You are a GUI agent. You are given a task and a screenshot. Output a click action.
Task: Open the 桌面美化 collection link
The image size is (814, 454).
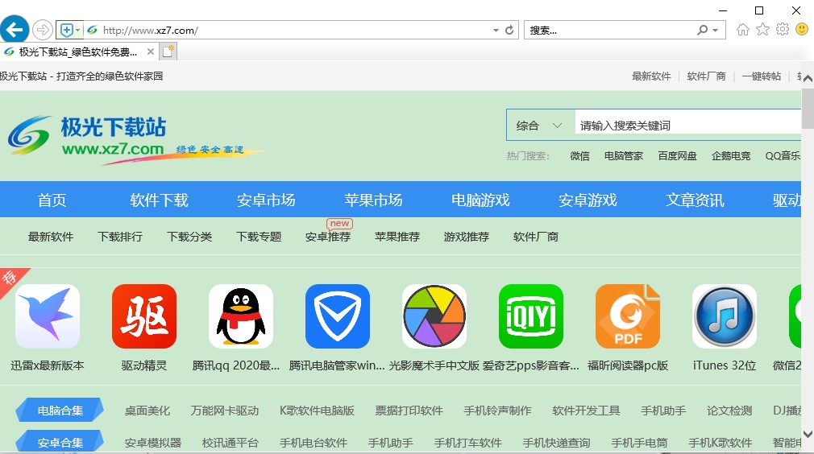147,411
